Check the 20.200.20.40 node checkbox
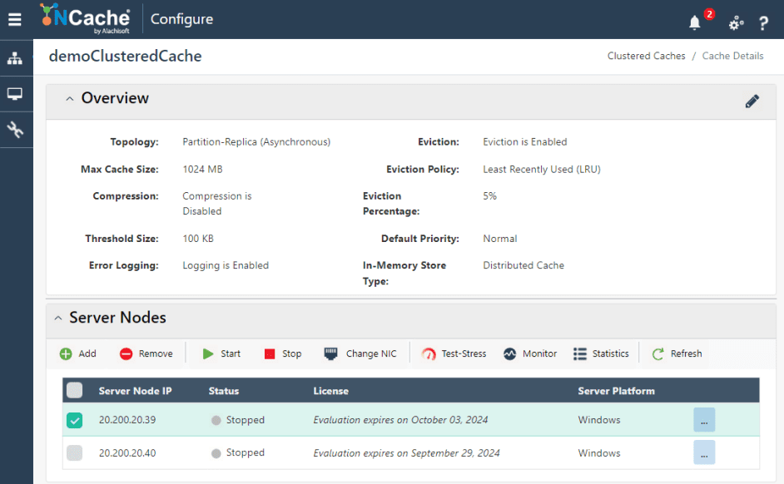 (x=75, y=453)
